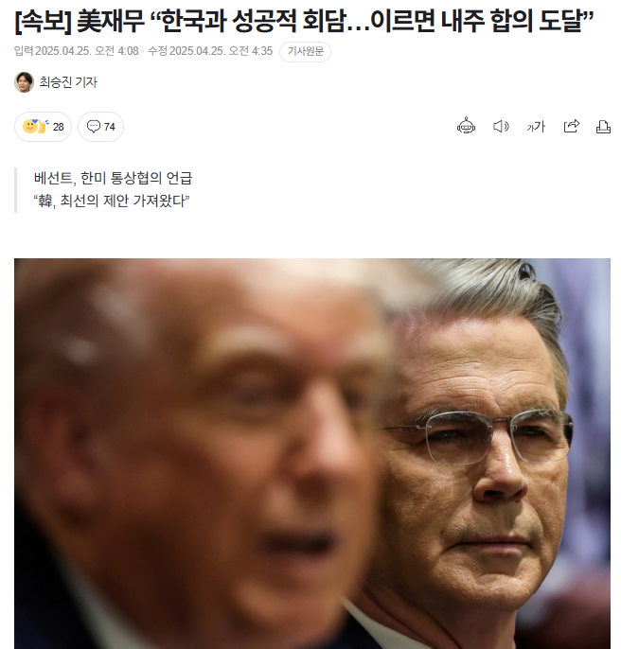Open the article photo of two men

312,454
